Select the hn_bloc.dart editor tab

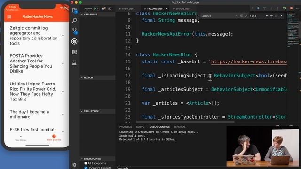pos(155,8)
